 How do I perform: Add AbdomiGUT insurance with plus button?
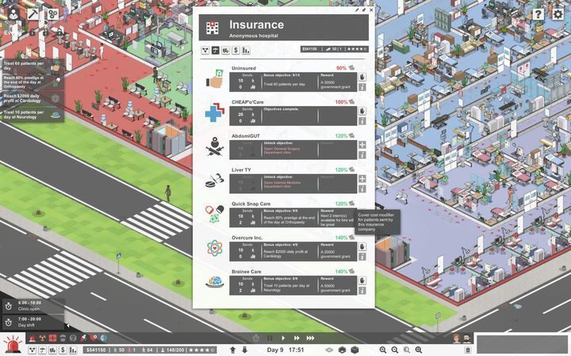(362, 145)
